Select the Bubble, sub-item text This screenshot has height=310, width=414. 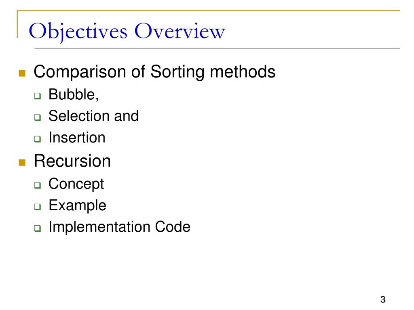coord(74,94)
